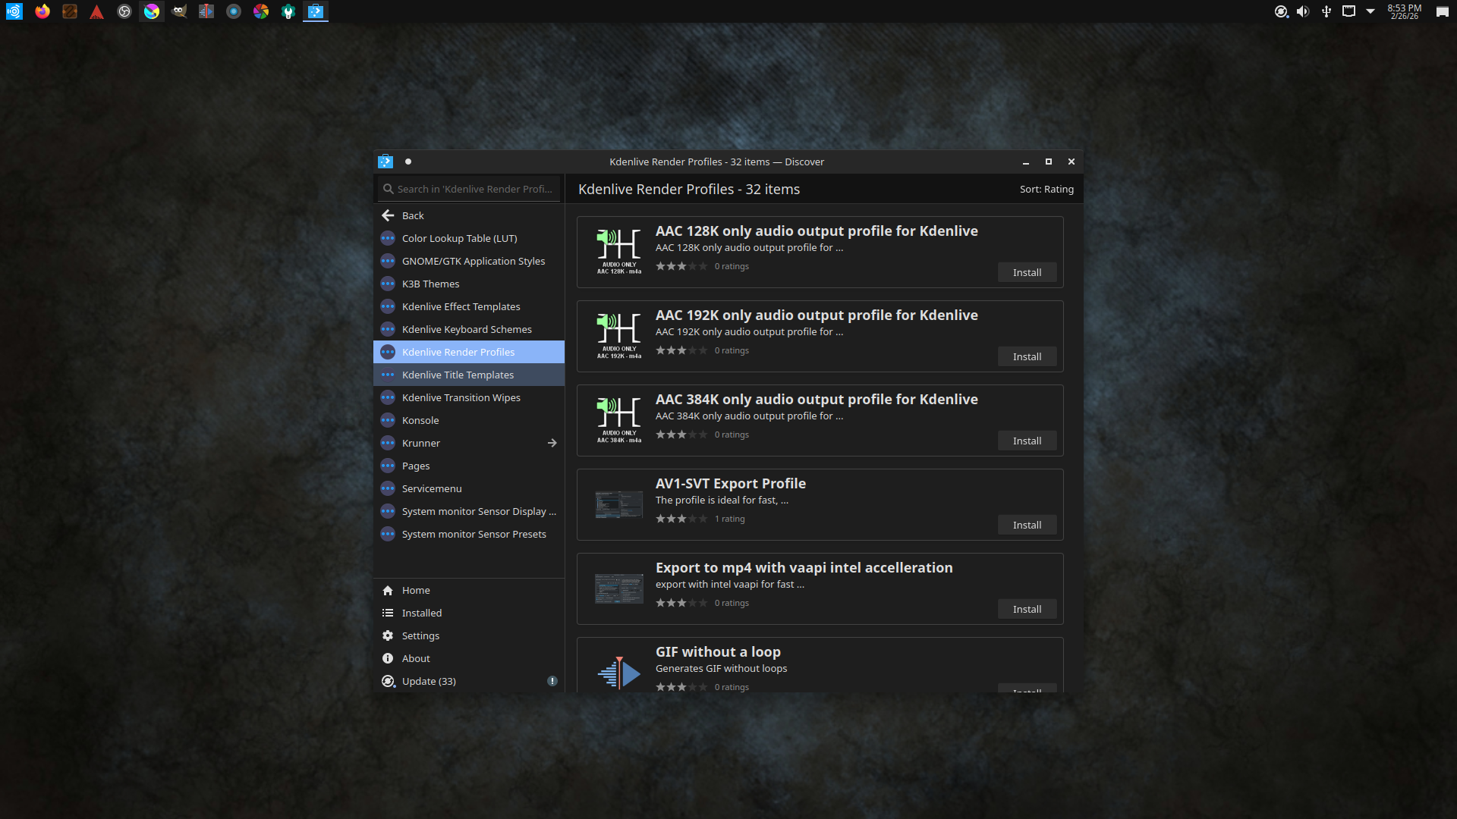The height and width of the screenshot is (819, 1457).
Task: Open the volume tray control
Action: coord(1304,11)
